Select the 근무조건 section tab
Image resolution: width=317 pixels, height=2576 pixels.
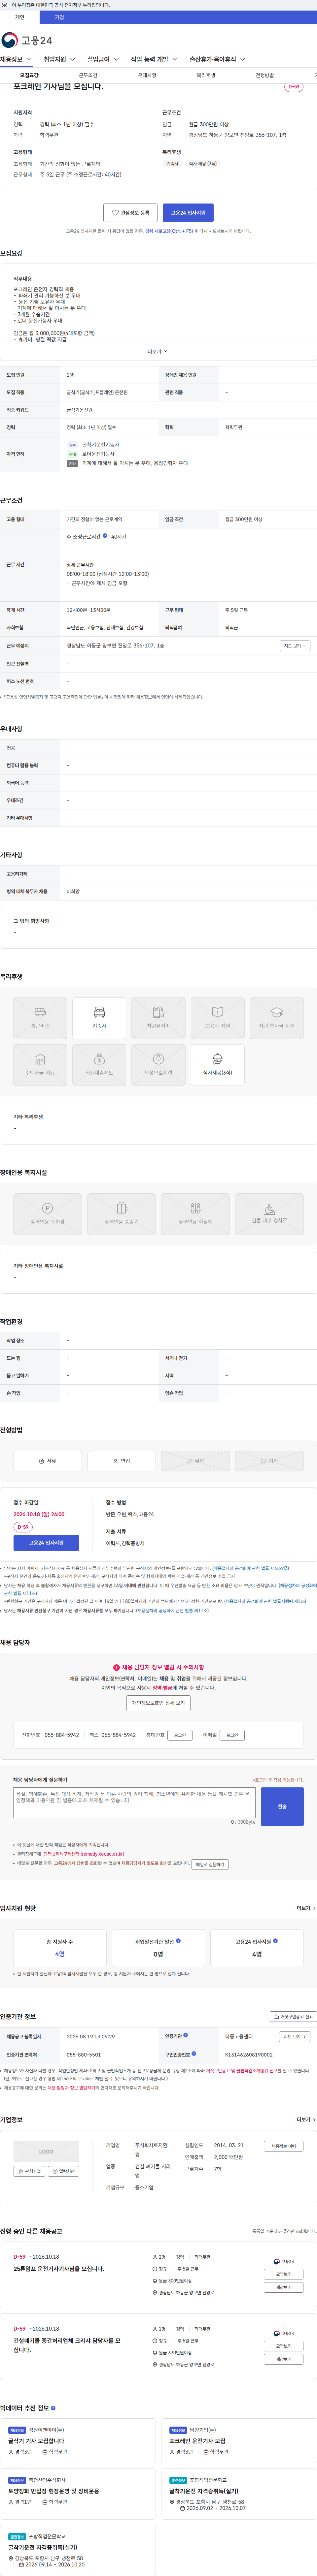(88, 75)
